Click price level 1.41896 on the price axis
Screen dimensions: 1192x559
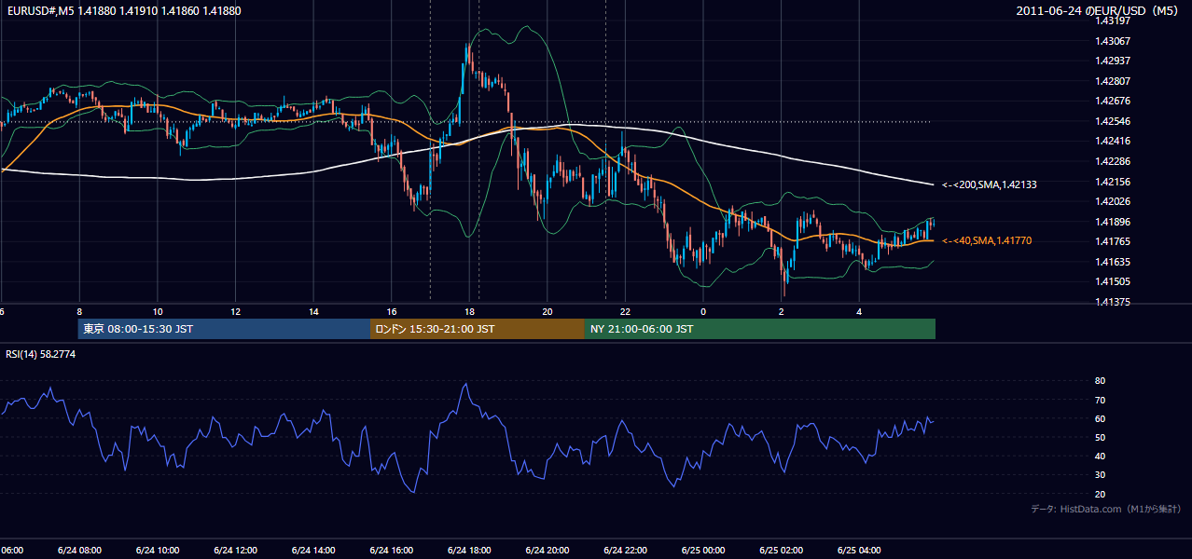tap(1113, 222)
